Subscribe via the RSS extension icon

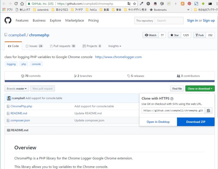(x=183, y=4)
